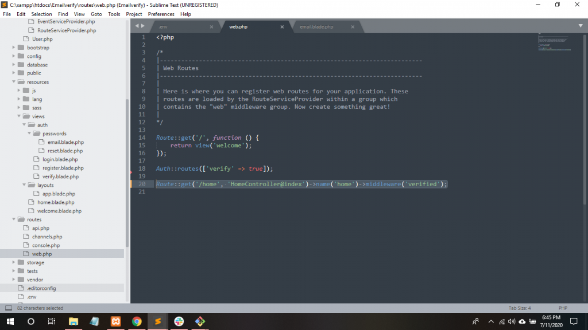Click the Sublime Text taskbar icon
This screenshot has height=330, width=588.
click(x=157, y=321)
